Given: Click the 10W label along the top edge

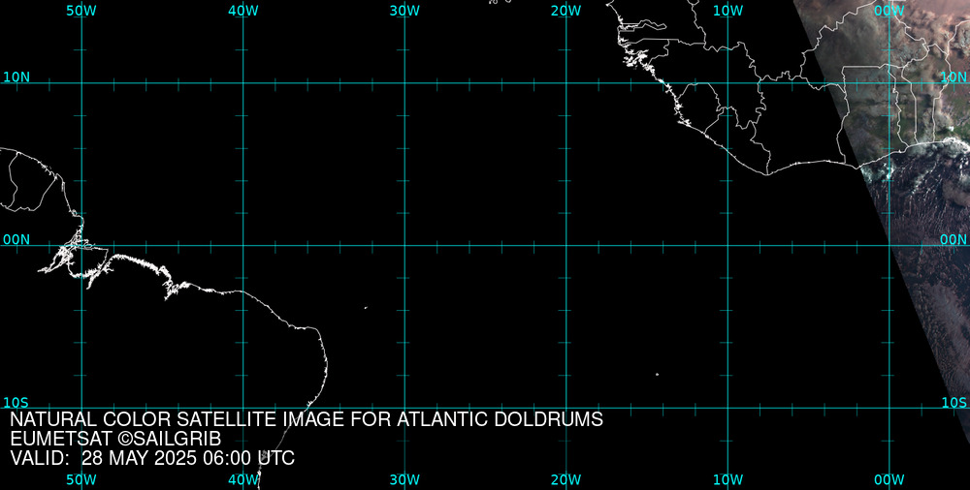Looking at the screenshot, I should point(727,11).
